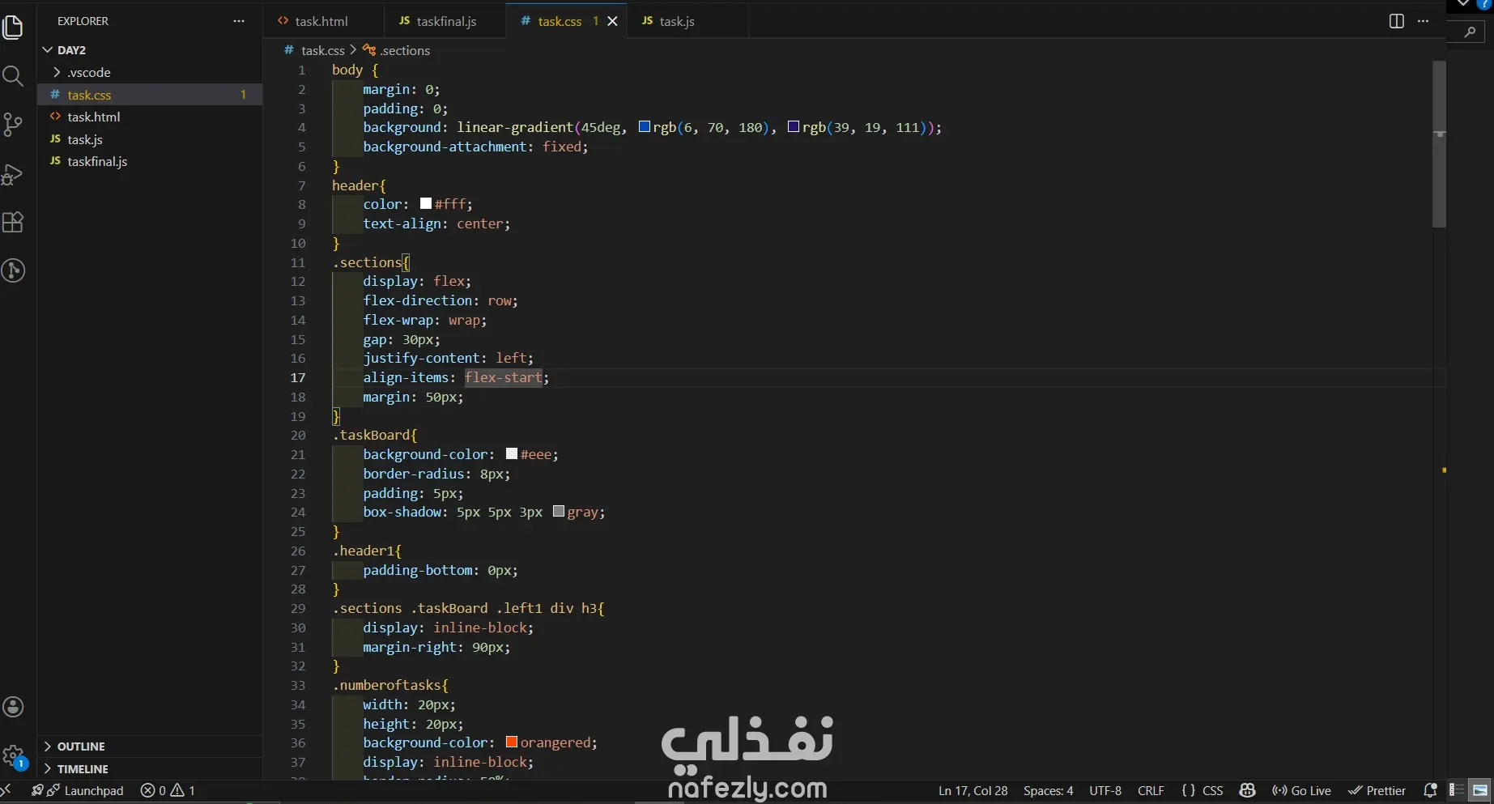1494x804 pixels.
Task: Open Explorer's Views and More Actions ellipsis
Action: 239,21
